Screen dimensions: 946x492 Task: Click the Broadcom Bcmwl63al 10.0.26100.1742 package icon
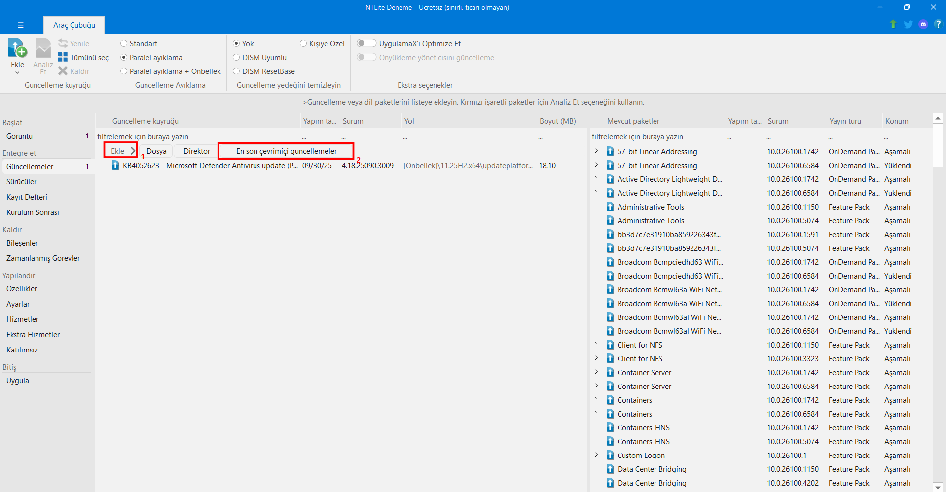point(610,317)
